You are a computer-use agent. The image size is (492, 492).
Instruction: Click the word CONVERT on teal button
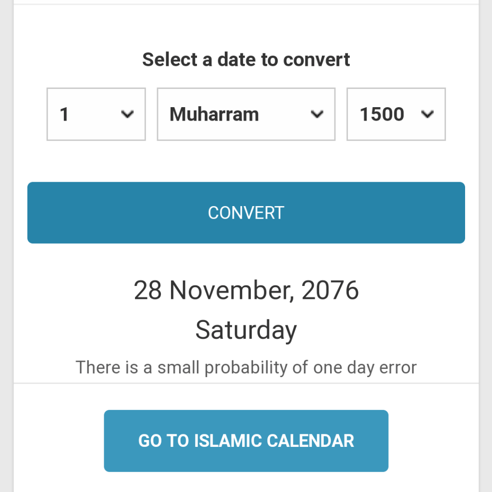click(x=246, y=213)
